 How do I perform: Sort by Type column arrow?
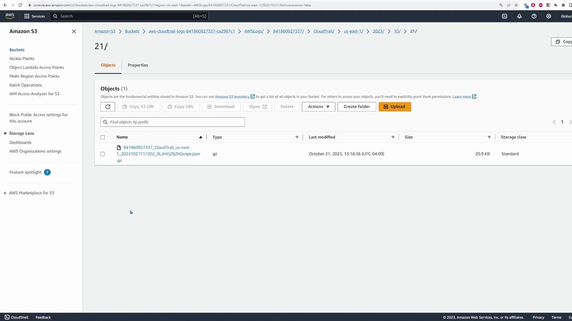297,137
